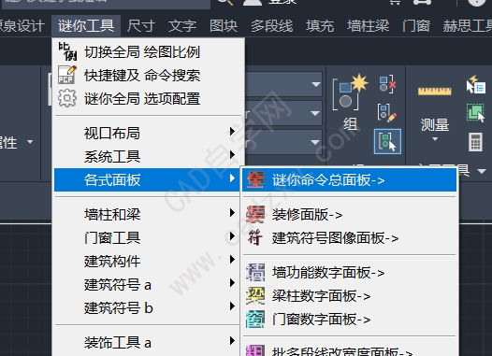Choose 墙功能数字面板-> submenu item
This screenshot has width=492, height=356.
point(349,273)
